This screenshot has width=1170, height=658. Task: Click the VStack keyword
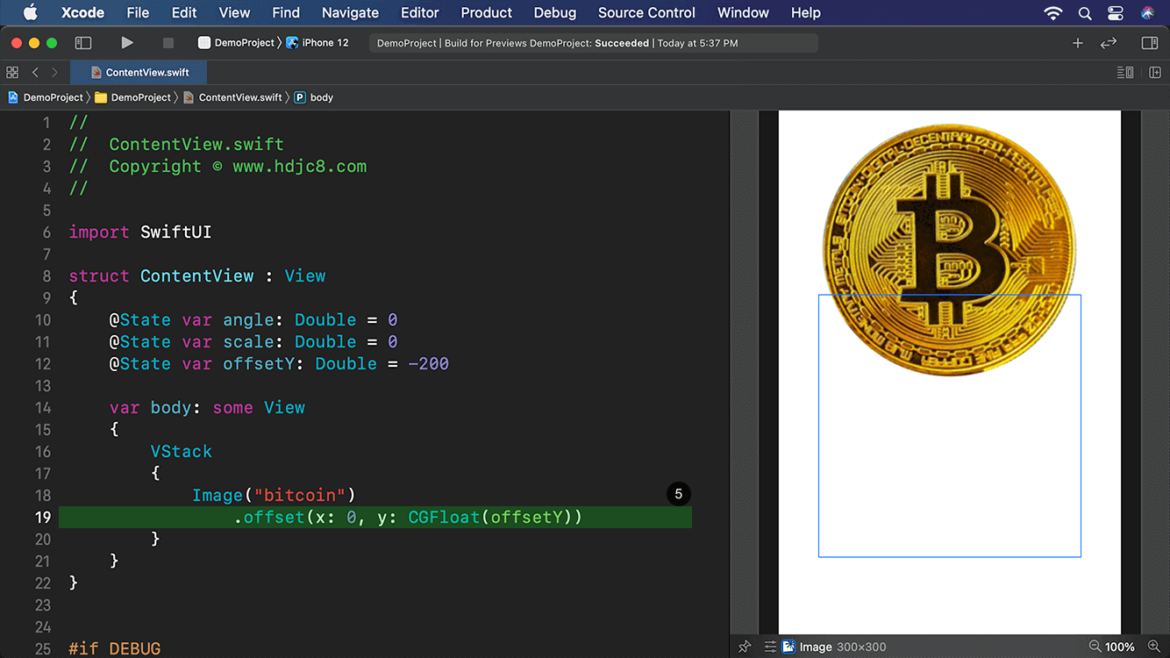(182, 451)
